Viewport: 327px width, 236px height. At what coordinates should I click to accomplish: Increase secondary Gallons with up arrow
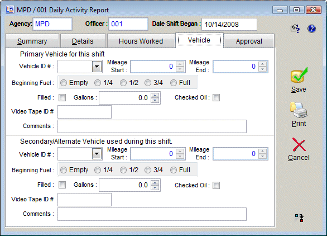point(155,182)
